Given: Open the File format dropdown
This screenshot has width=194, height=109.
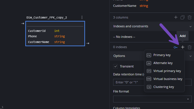Looking at the screenshot, I should [x=152, y=99].
